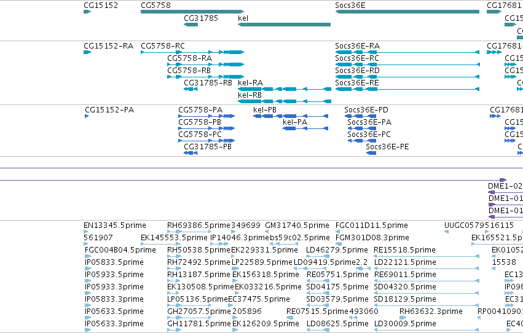523x333 pixels.
Task: Select the Socs36E-PE protein label
Action: 387,147
